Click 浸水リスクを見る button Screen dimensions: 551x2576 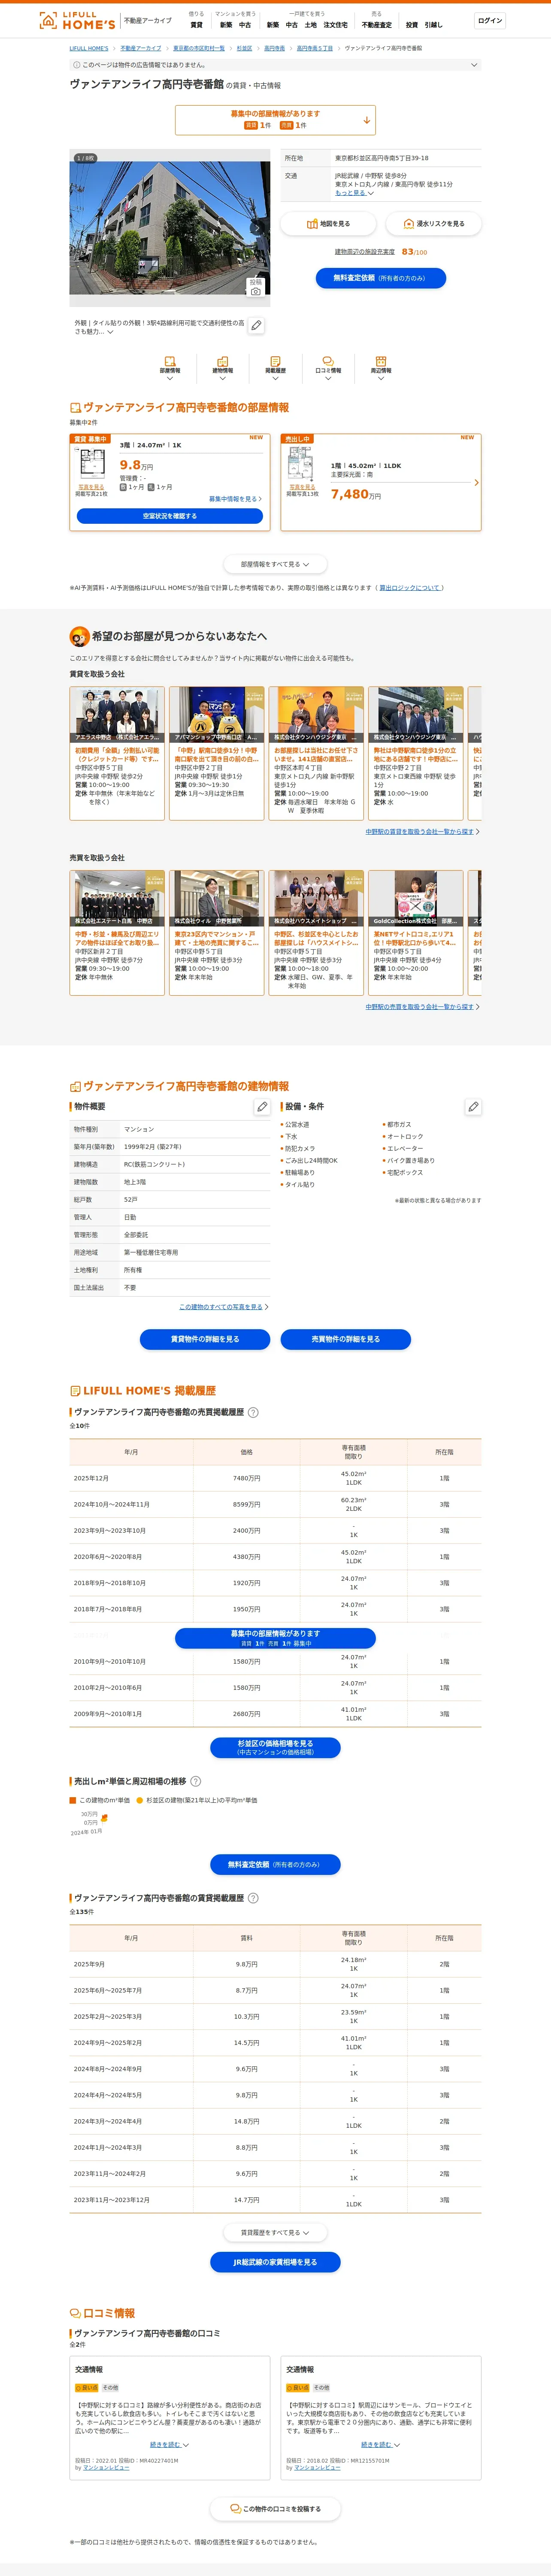[x=433, y=224]
